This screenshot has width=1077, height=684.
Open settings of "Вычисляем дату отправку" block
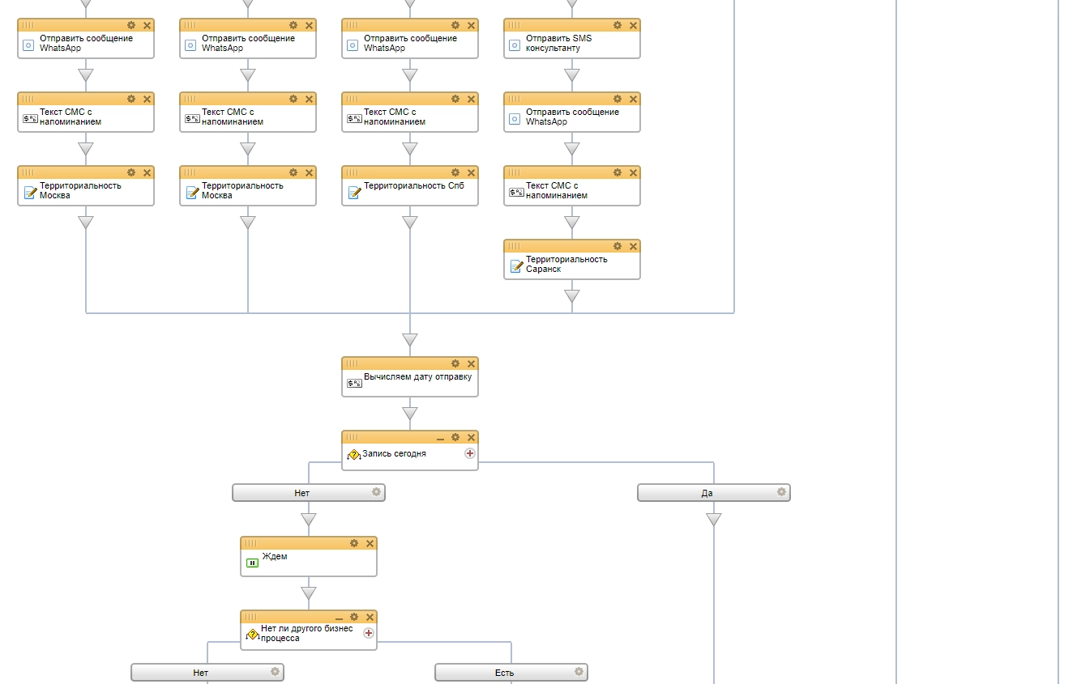(x=455, y=364)
